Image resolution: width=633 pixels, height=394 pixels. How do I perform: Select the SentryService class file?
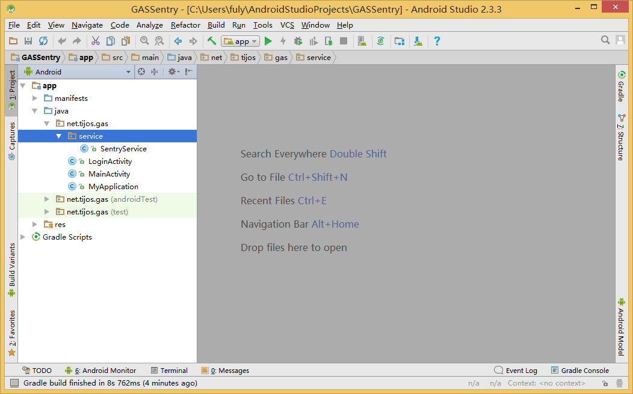coord(114,149)
